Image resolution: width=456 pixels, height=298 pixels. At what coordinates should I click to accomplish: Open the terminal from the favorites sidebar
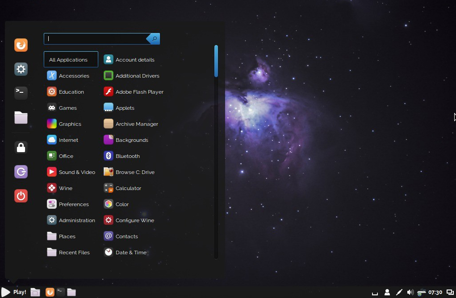click(x=21, y=93)
